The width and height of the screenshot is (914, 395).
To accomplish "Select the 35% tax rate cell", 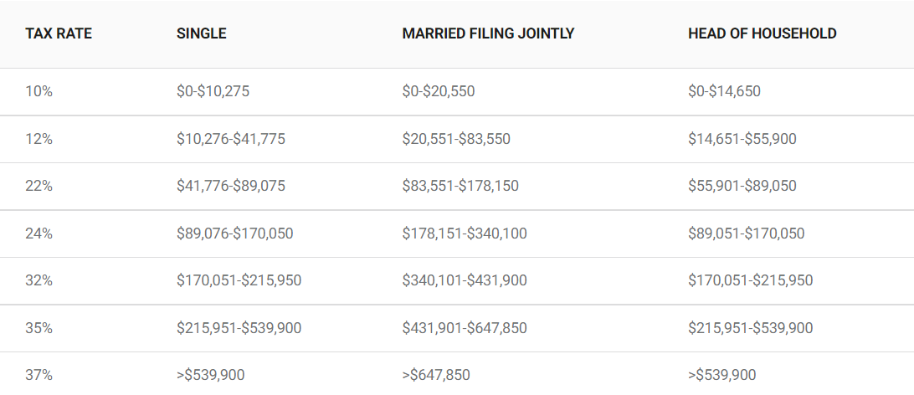I will pos(39,328).
